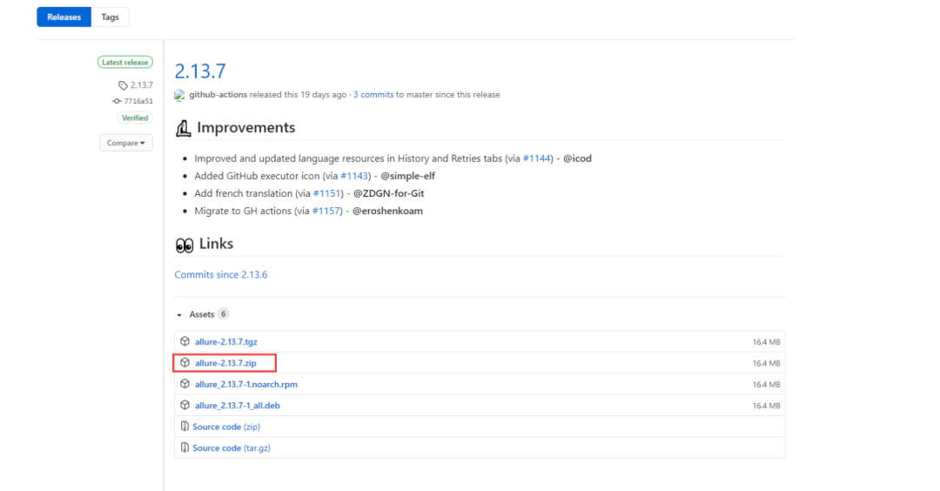Click file icon for Source code (tar.gz)

point(185,447)
